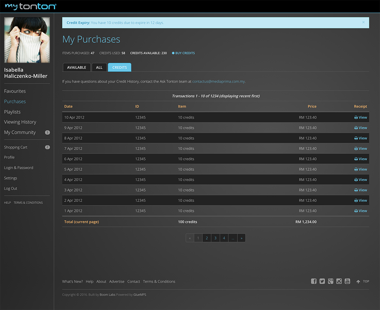
Task: Switch to the Available tab
Action: (76, 68)
